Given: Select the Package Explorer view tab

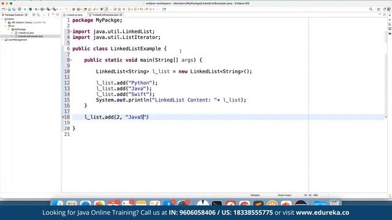Looking at the screenshot, I should [14, 15].
